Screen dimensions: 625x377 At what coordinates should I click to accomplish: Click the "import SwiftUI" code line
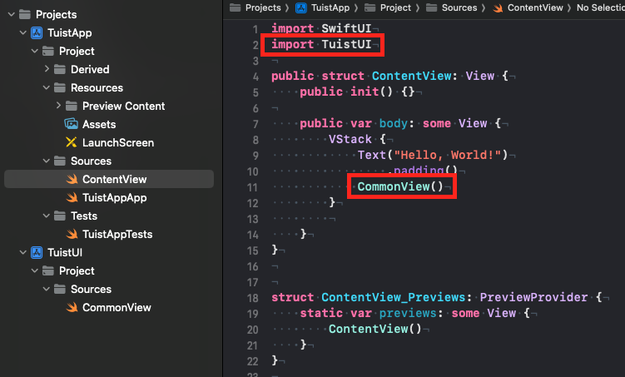(321, 28)
